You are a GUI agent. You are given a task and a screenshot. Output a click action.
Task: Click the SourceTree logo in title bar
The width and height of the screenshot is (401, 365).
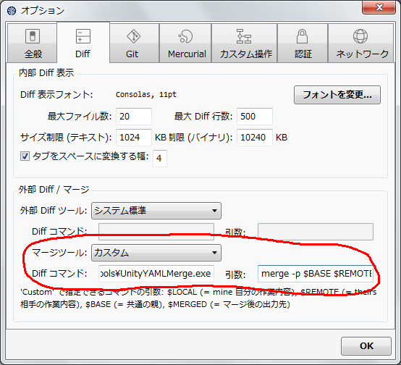[12, 11]
